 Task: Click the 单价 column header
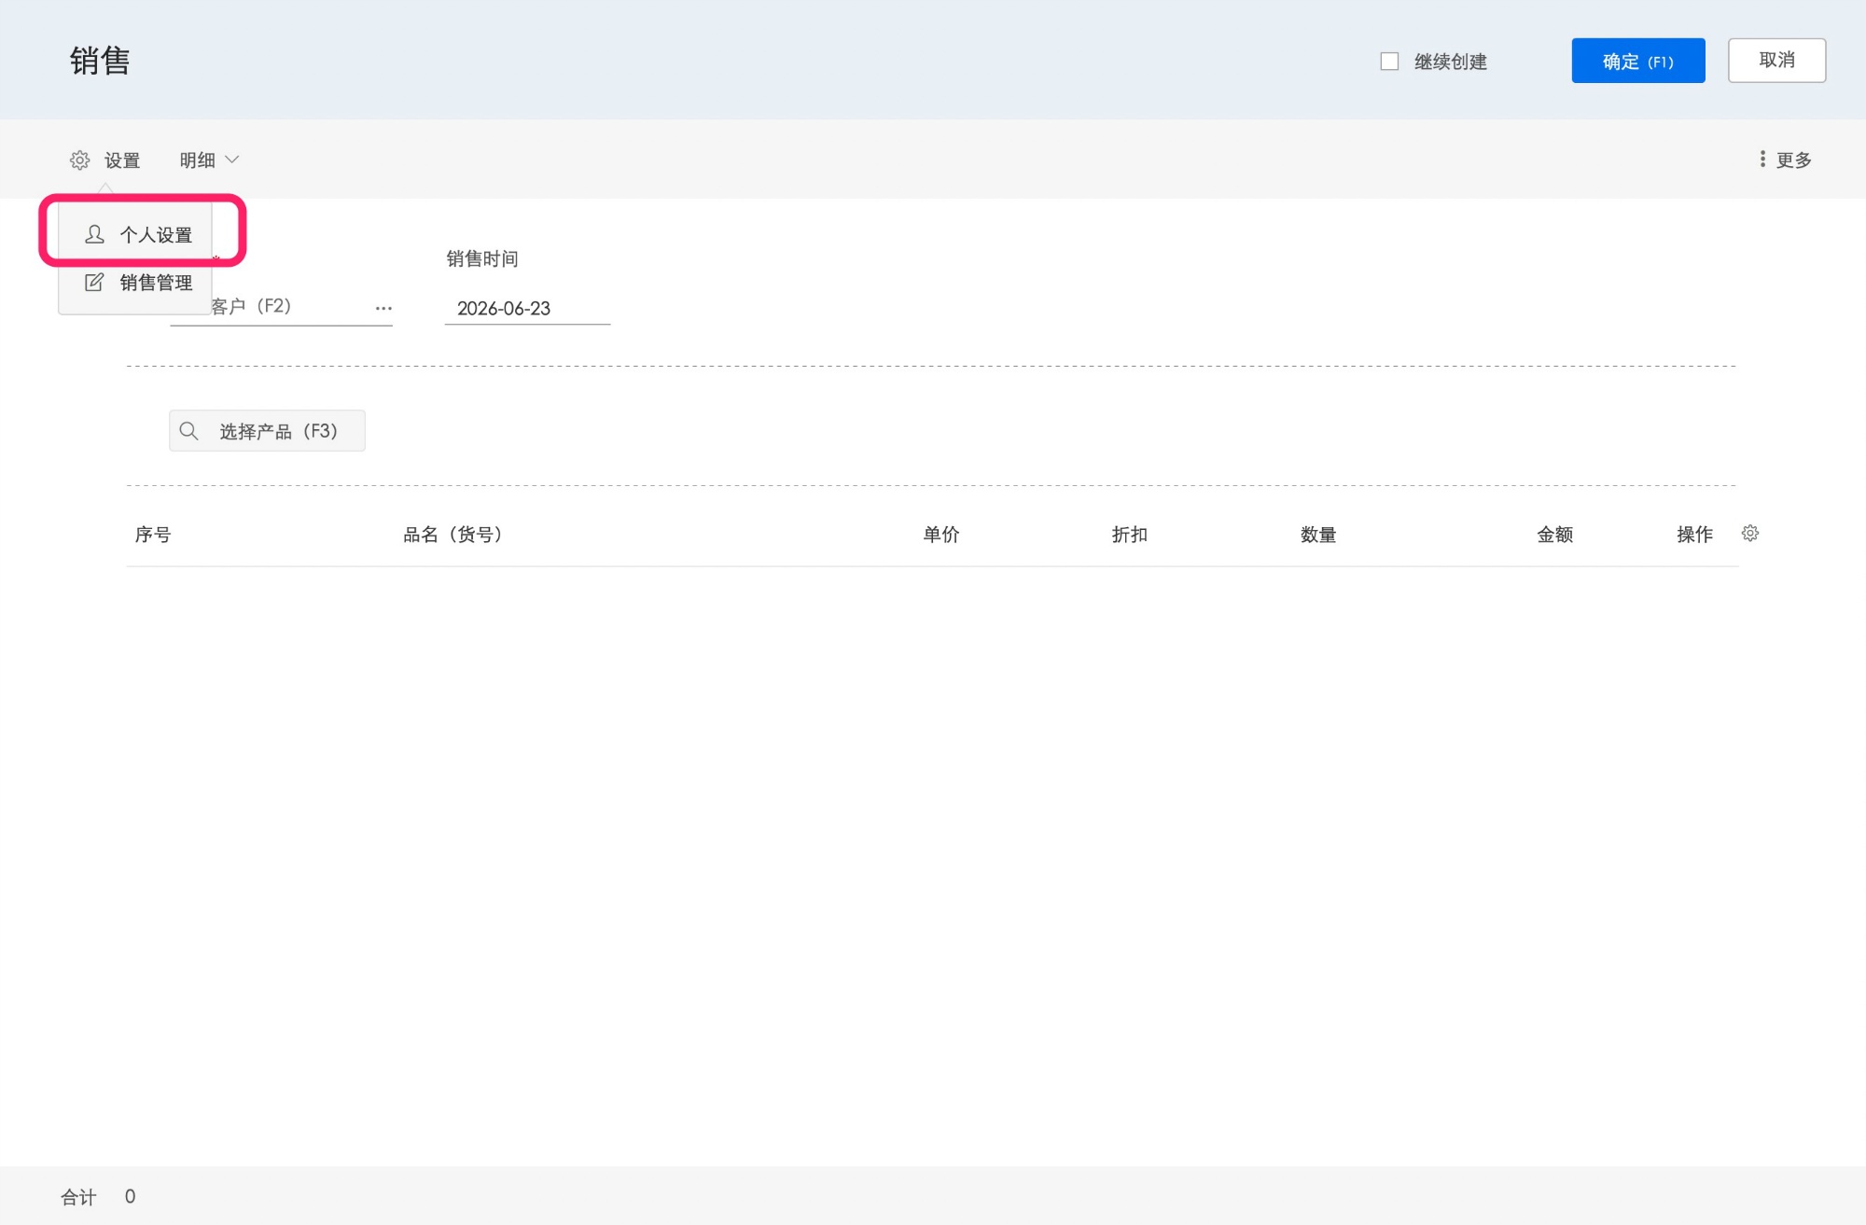[x=941, y=535]
